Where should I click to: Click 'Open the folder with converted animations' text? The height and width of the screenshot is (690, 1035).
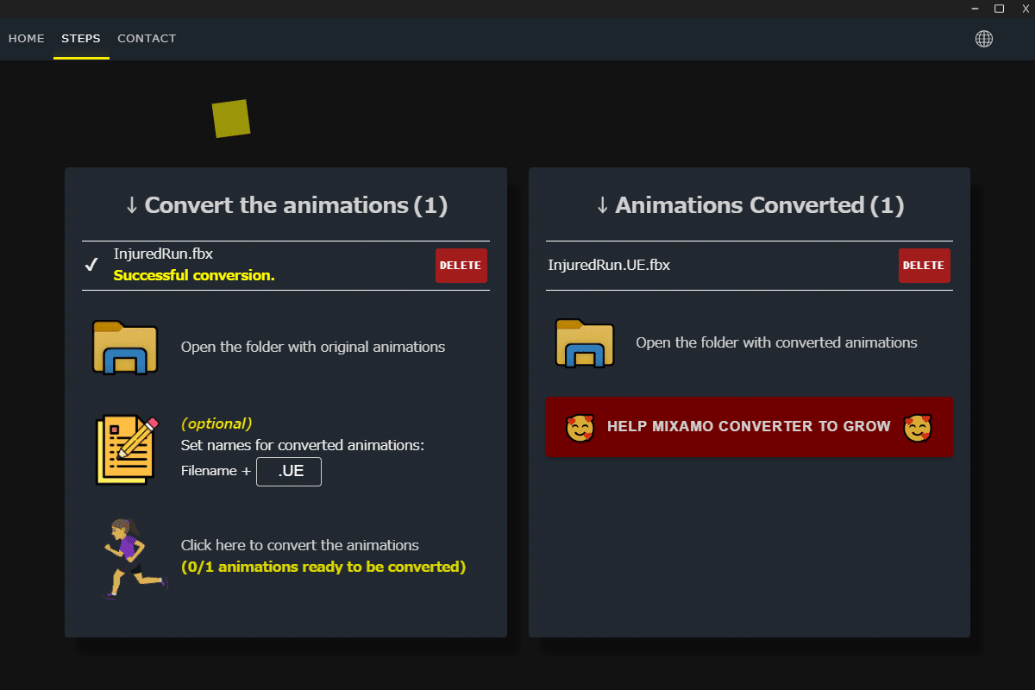point(776,342)
